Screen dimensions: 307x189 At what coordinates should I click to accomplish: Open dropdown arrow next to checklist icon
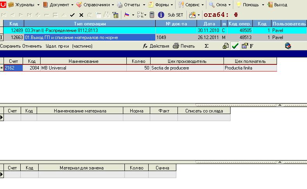pyautogui.click(x=145, y=15)
